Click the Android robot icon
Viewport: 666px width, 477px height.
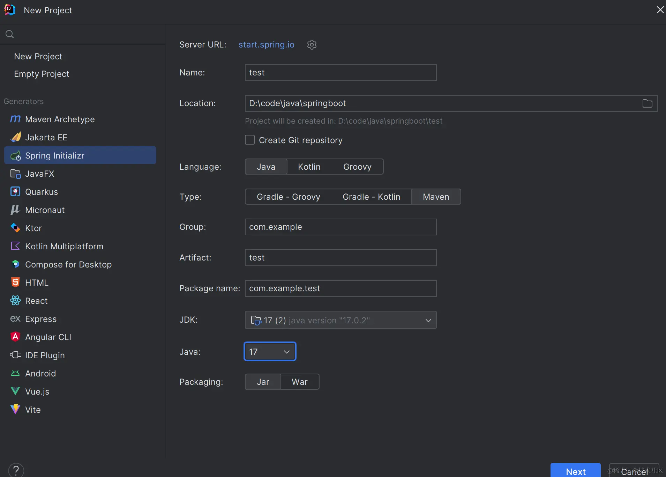click(x=15, y=373)
